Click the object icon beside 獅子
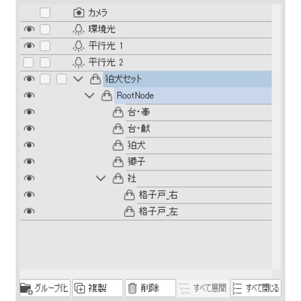 point(118,162)
